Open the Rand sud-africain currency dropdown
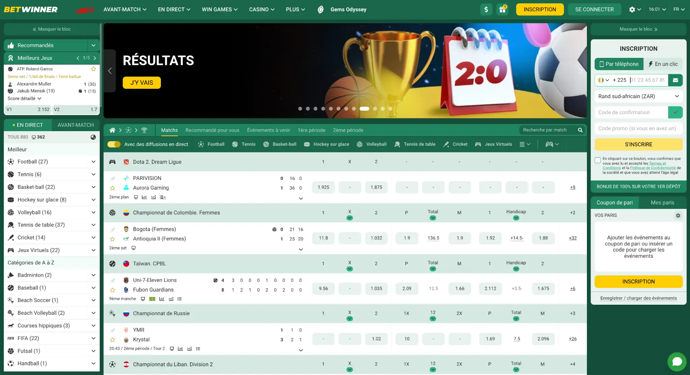Image resolution: width=690 pixels, height=375 pixels. coord(638,96)
